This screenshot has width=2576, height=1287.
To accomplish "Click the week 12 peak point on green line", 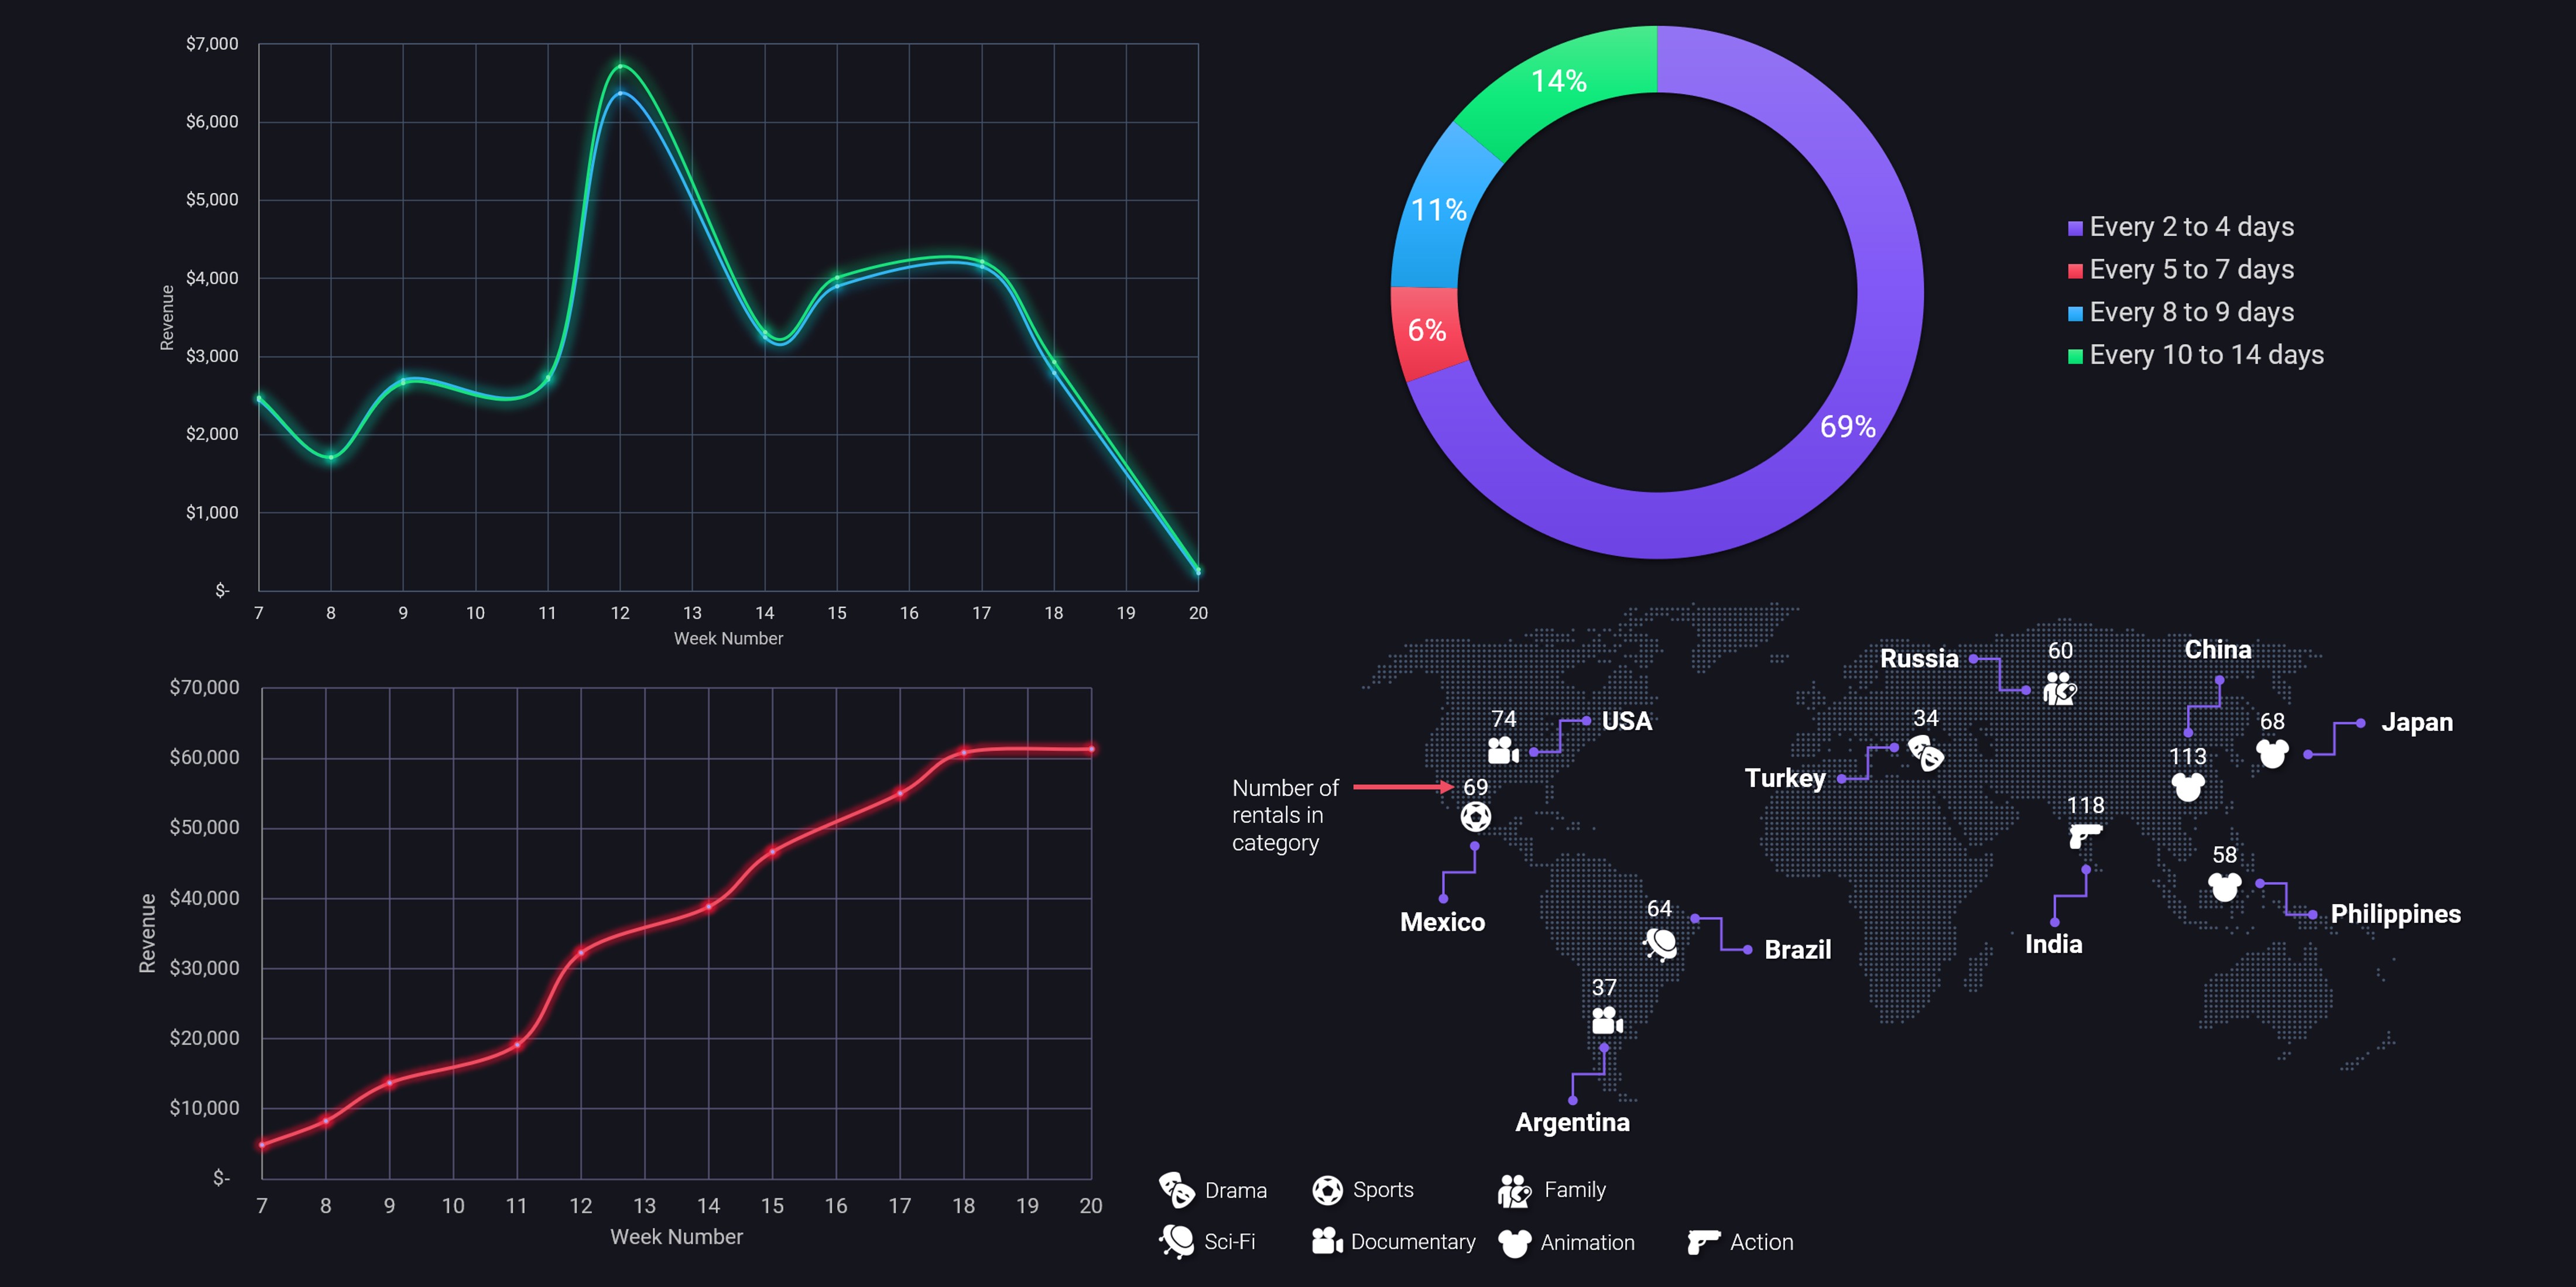I will [x=620, y=67].
